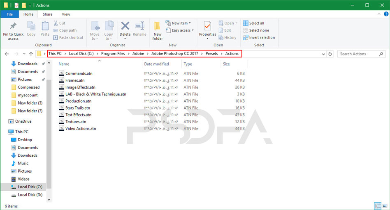View file History
Viewport: 390px width, 210px height.
(228, 37)
